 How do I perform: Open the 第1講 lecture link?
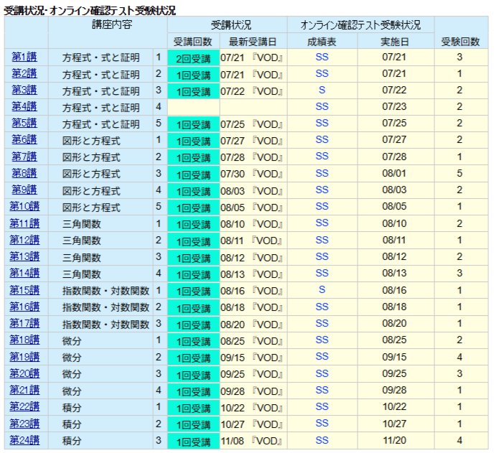(24, 56)
